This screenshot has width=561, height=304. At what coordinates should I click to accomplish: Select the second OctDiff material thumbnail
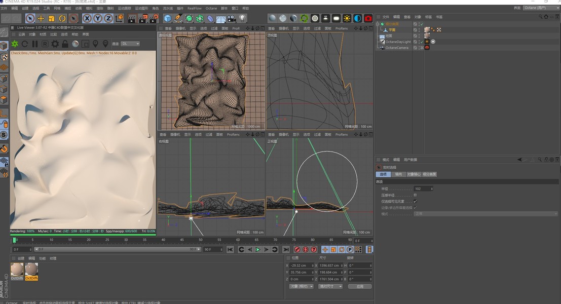click(x=31, y=270)
